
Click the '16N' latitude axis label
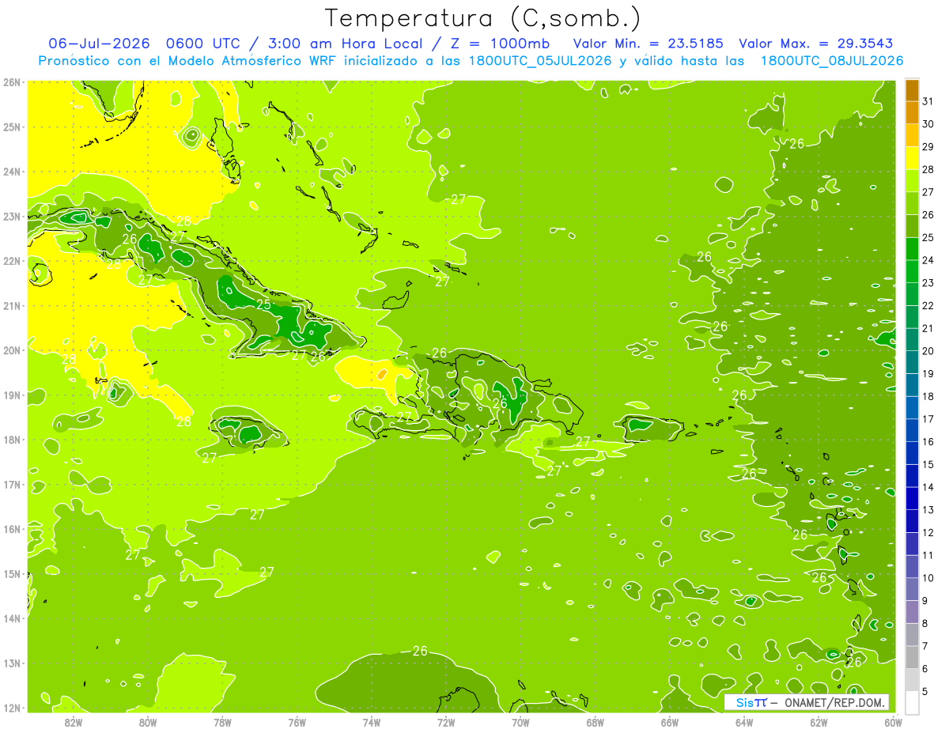pos(12,529)
